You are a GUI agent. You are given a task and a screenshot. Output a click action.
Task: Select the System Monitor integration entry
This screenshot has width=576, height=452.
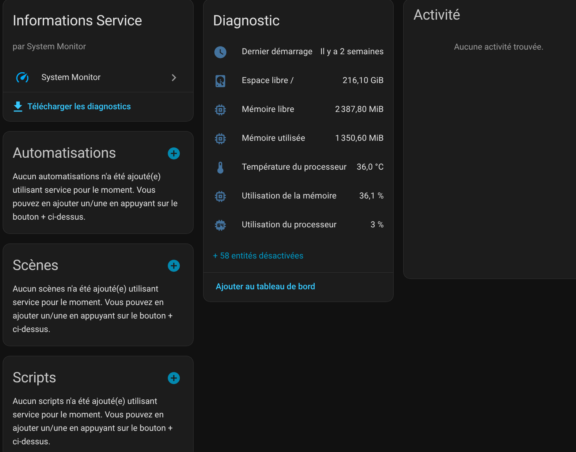pos(71,77)
